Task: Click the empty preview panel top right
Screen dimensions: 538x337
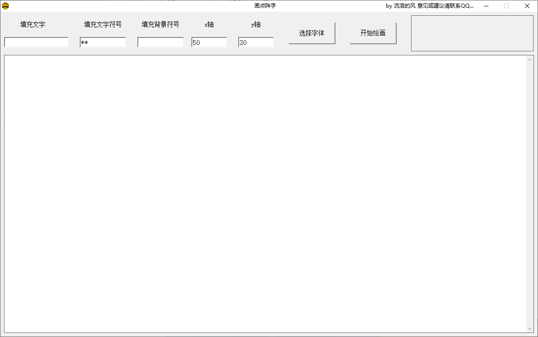Action: [x=472, y=33]
